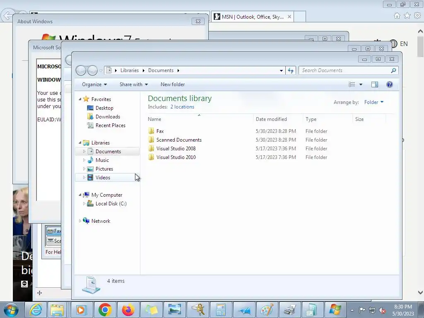Open browser Favorites star icon
The height and width of the screenshot is (318, 424).
(x=407, y=16)
